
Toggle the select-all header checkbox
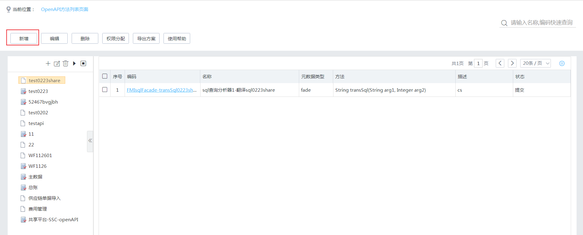[x=105, y=76]
